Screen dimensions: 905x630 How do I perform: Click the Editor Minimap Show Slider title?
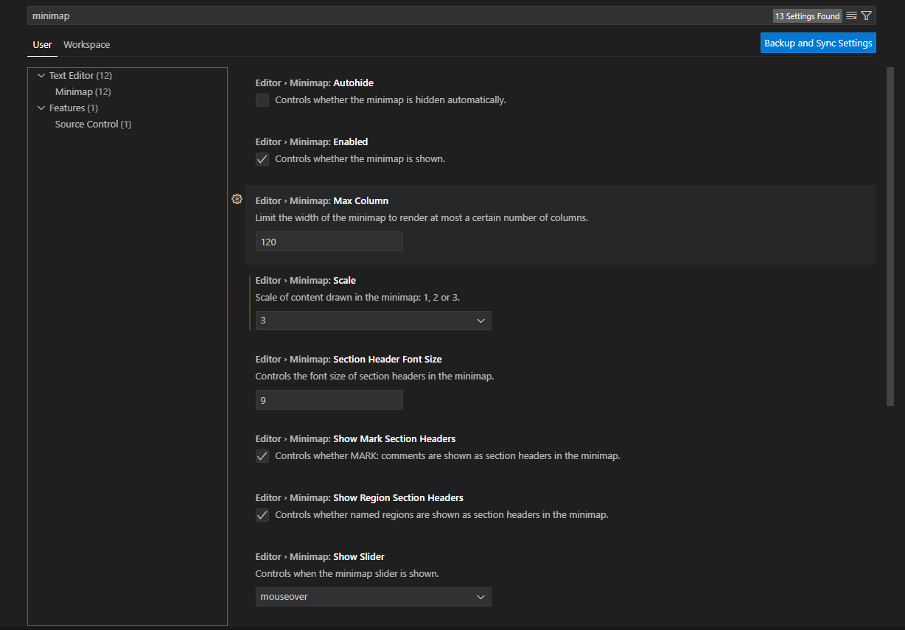point(320,556)
